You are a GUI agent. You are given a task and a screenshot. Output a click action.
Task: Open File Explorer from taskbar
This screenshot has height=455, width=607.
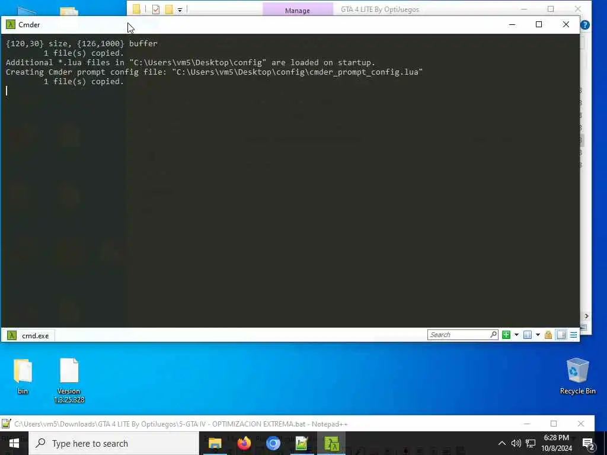pyautogui.click(x=215, y=443)
